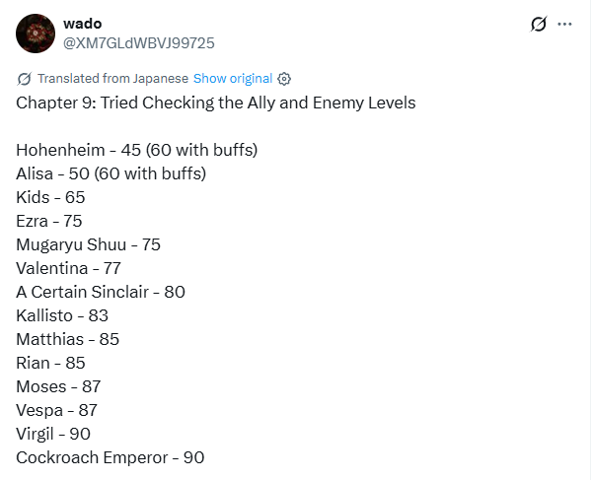
Task: Click the Mugaryu Shuu - 75 line
Action: (89, 244)
